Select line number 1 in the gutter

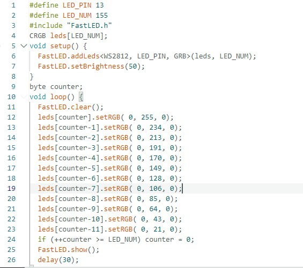(x=13, y=5)
